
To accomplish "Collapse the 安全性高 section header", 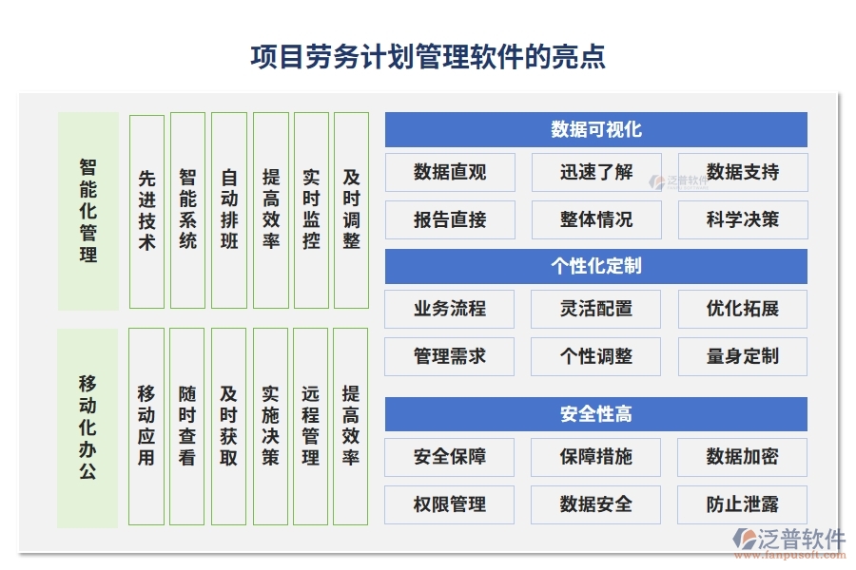I will pos(596,414).
